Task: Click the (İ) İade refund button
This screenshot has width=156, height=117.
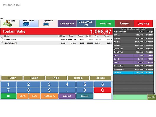Action: point(100,78)
